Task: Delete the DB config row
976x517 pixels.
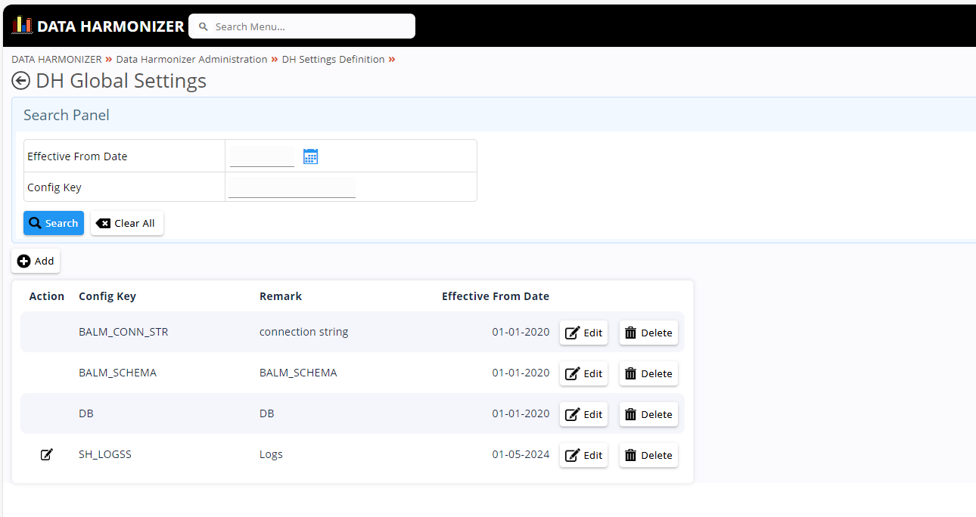Action: 648,414
